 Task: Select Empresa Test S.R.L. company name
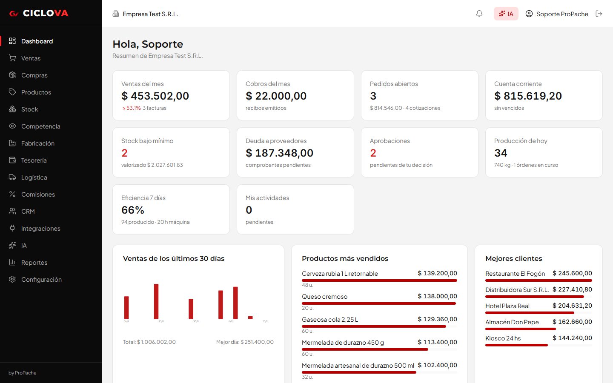(150, 14)
